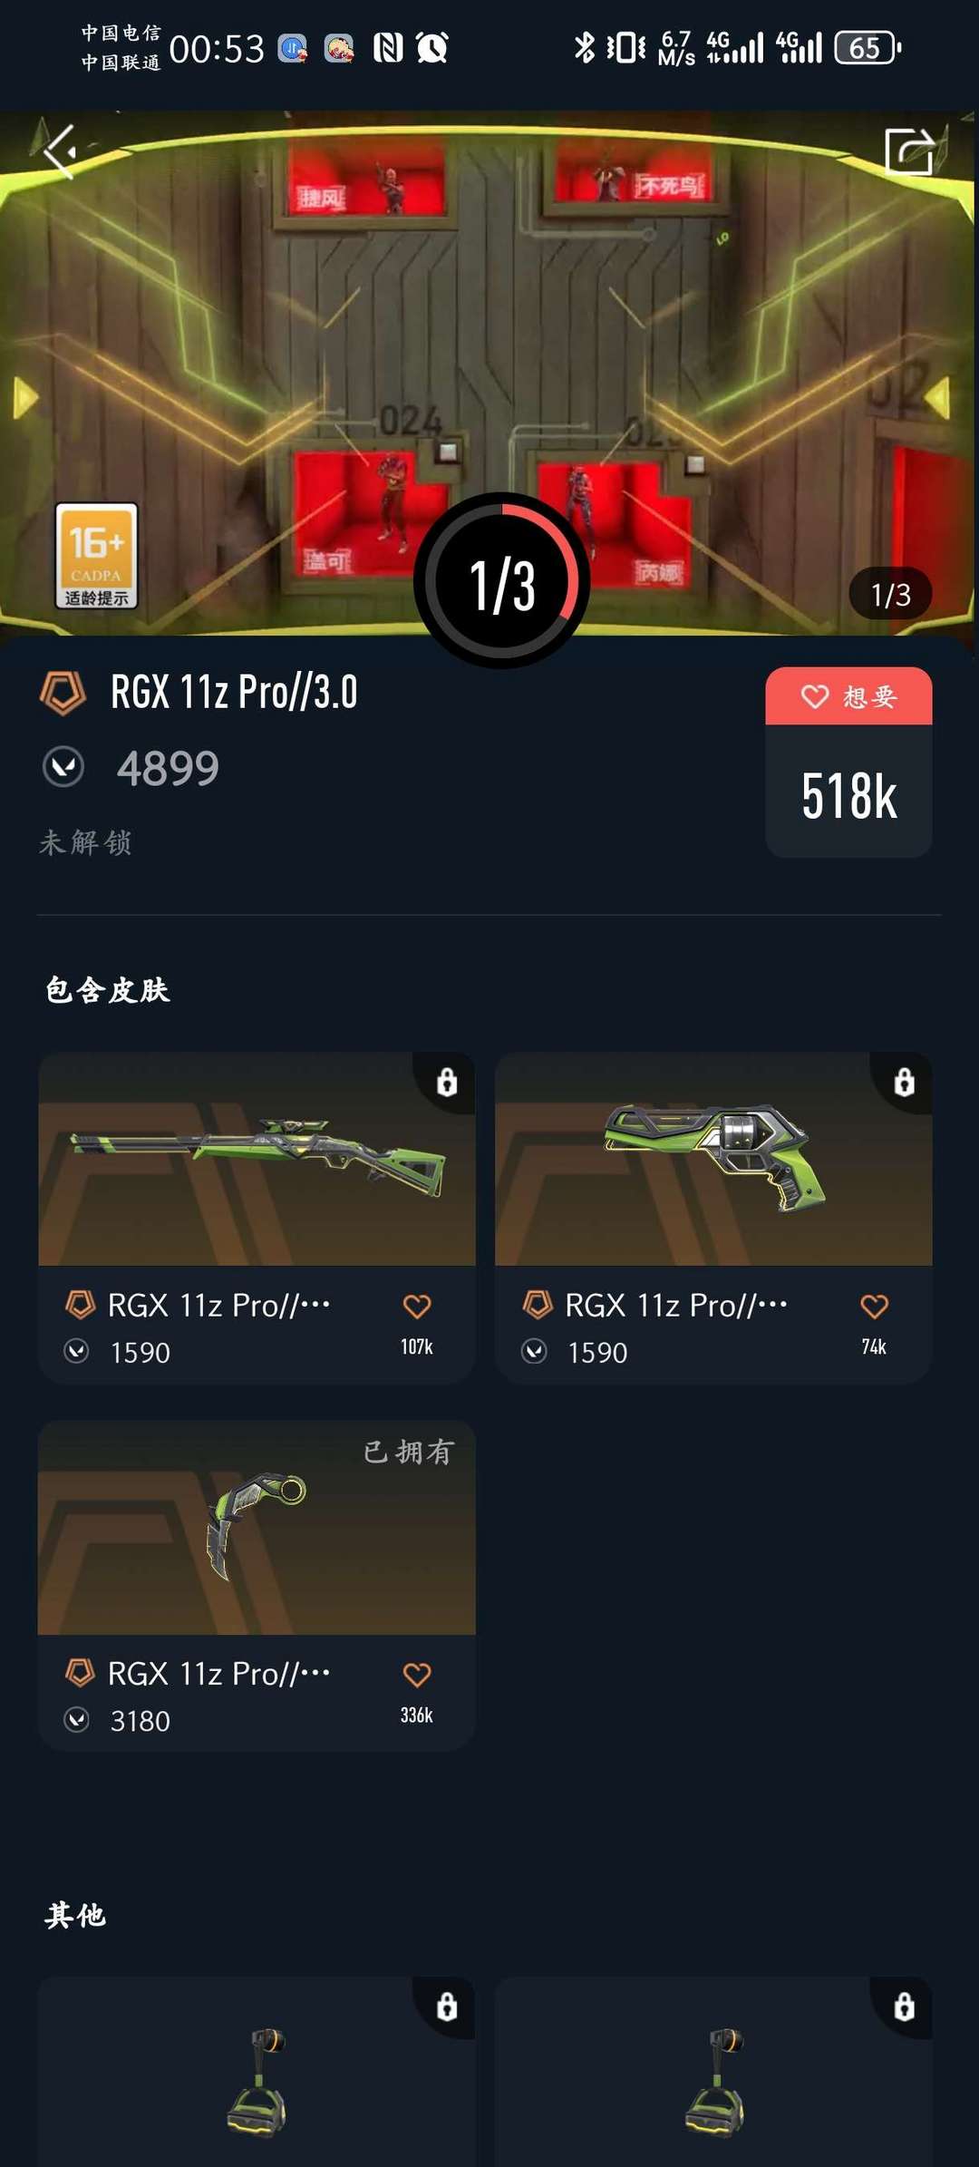Open the owned RGX knife skin card
This screenshot has width=979, height=2167.
[257, 1585]
